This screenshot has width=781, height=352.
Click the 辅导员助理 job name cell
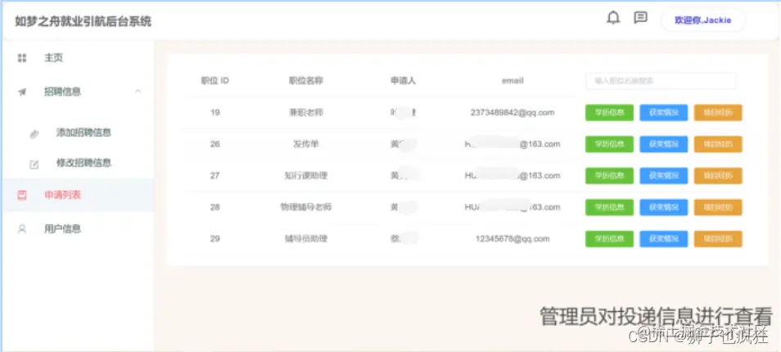click(x=306, y=239)
